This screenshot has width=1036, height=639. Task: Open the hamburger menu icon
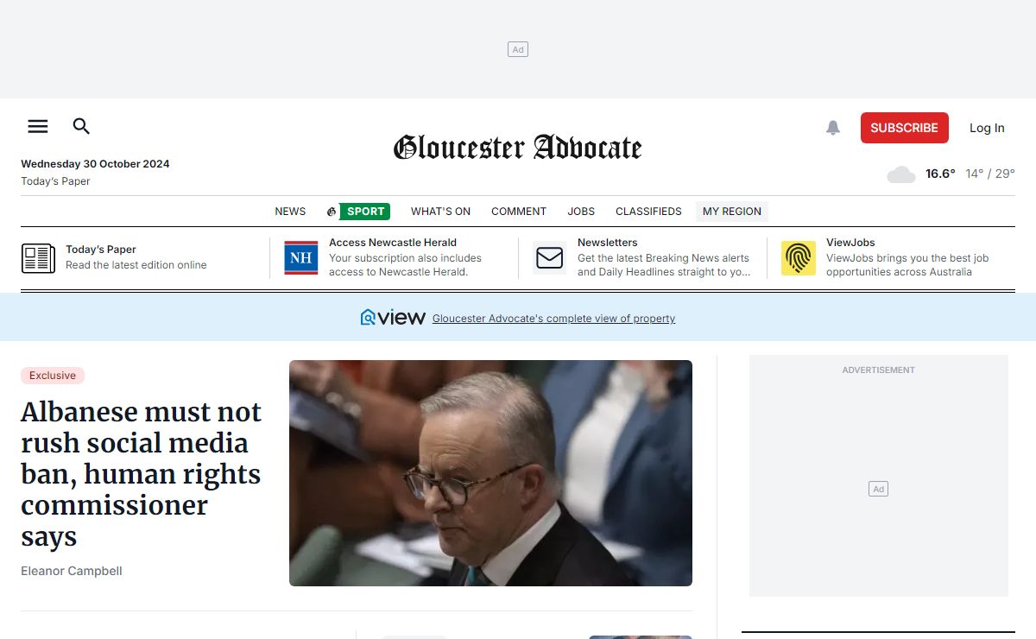coord(38,127)
